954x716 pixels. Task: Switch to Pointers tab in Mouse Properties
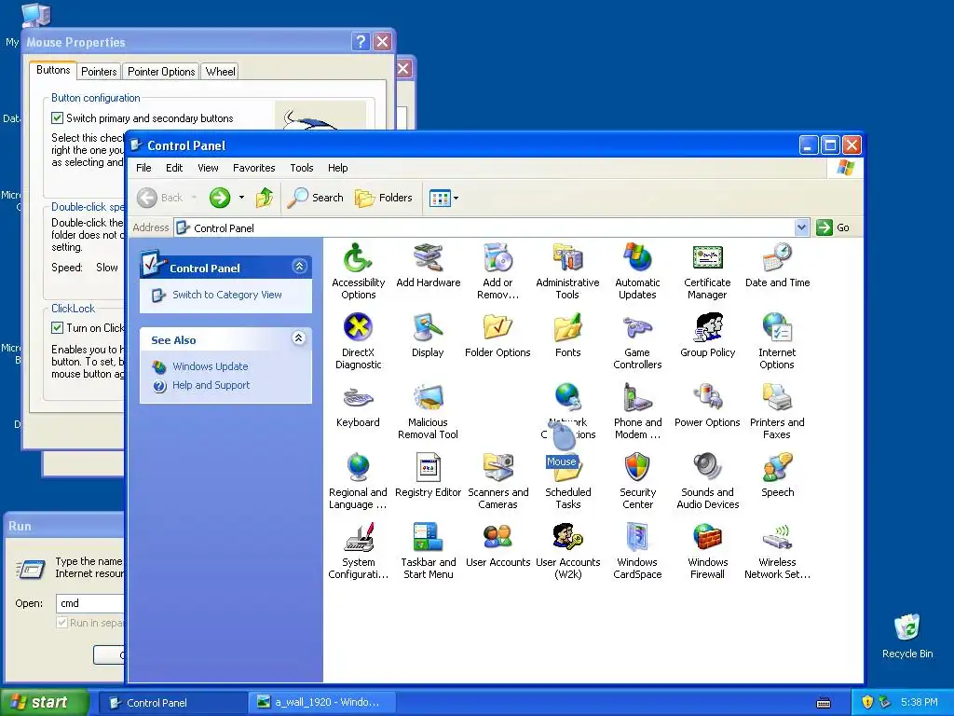point(99,72)
